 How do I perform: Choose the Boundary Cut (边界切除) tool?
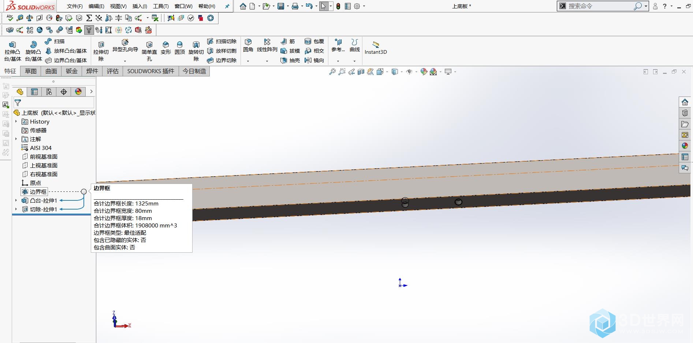tap(222, 60)
